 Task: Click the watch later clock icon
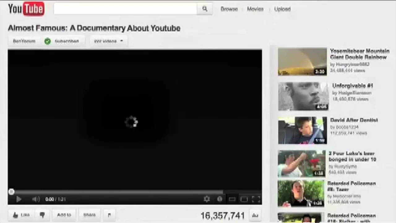(x=220, y=199)
